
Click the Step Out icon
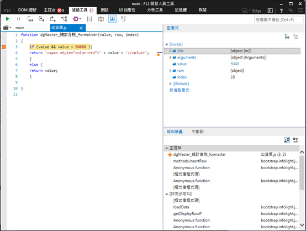tap(52, 19)
